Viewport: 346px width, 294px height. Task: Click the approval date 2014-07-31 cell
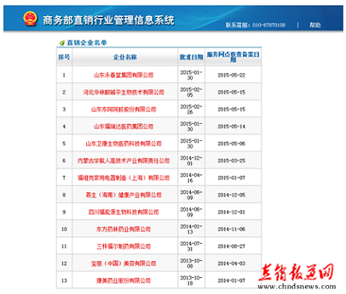tap(191, 246)
